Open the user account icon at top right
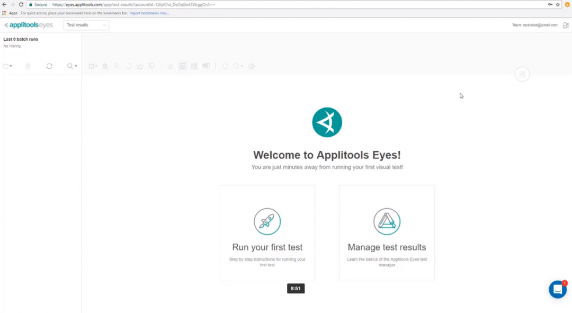This screenshot has width=572, height=313. point(566,25)
